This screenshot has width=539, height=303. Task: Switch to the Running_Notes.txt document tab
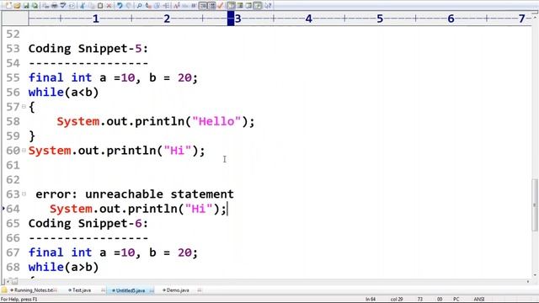(x=34, y=290)
